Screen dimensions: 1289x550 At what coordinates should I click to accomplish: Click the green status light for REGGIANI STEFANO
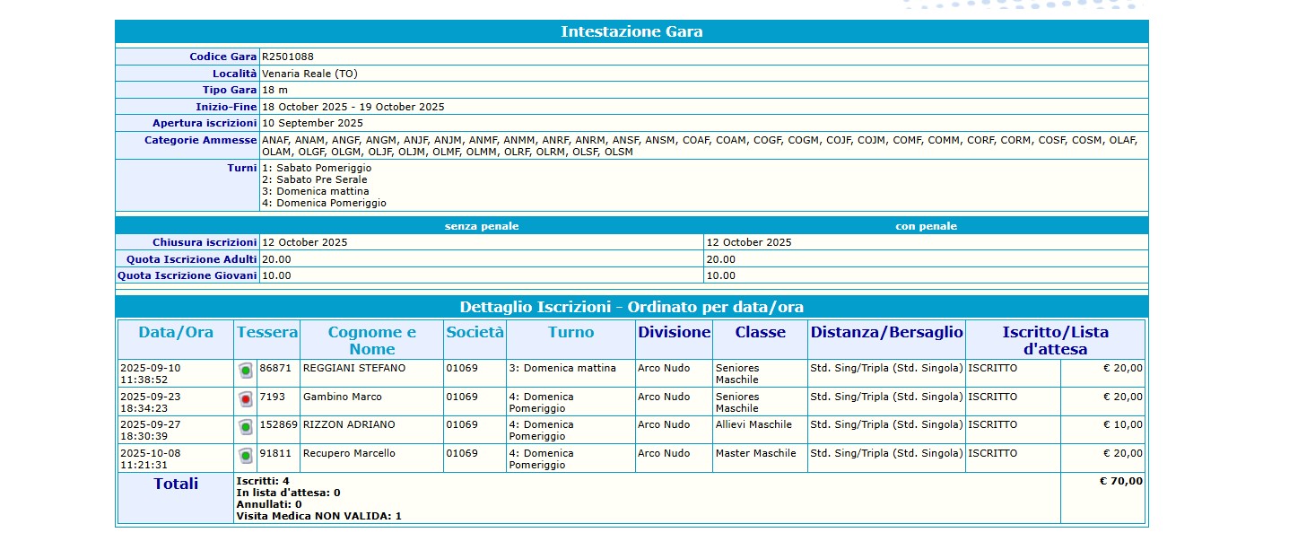click(x=246, y=371)
